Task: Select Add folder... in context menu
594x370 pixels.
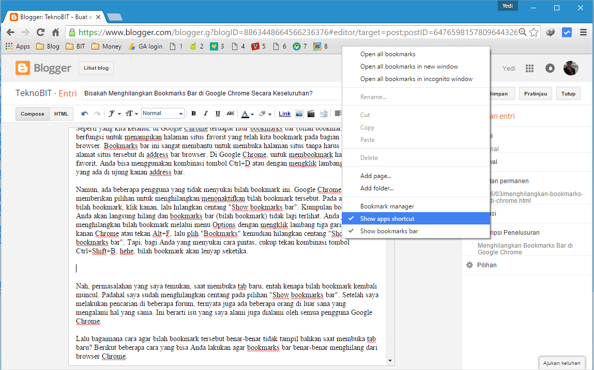Action: coord(416,188)
